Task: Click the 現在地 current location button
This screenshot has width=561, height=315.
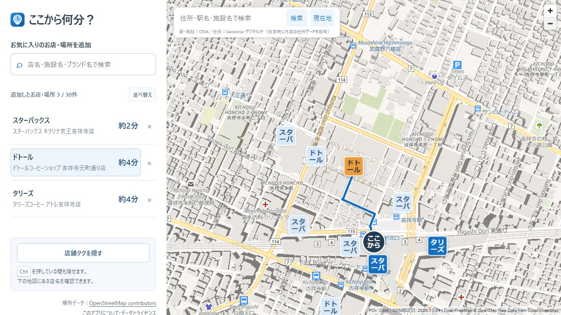Action: 323,18
